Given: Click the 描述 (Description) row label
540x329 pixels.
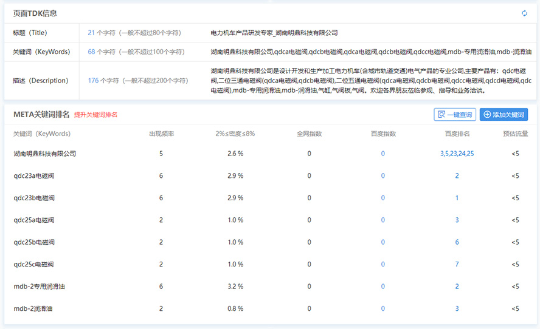Looking at the screenshot, I should pos(41,81).
